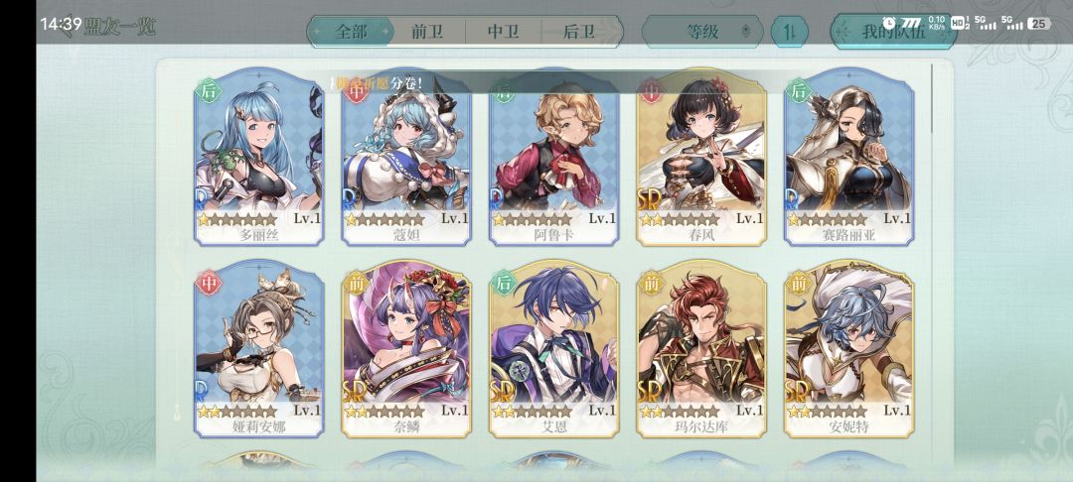This screenshot has height=482, width=1073.
Task: Tap the SR rarity icon on 玛尔达库
Action: (x=650, y=392)
